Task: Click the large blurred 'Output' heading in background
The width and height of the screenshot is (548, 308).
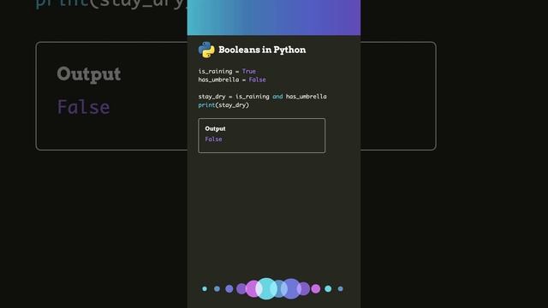Action: (89, 74)
